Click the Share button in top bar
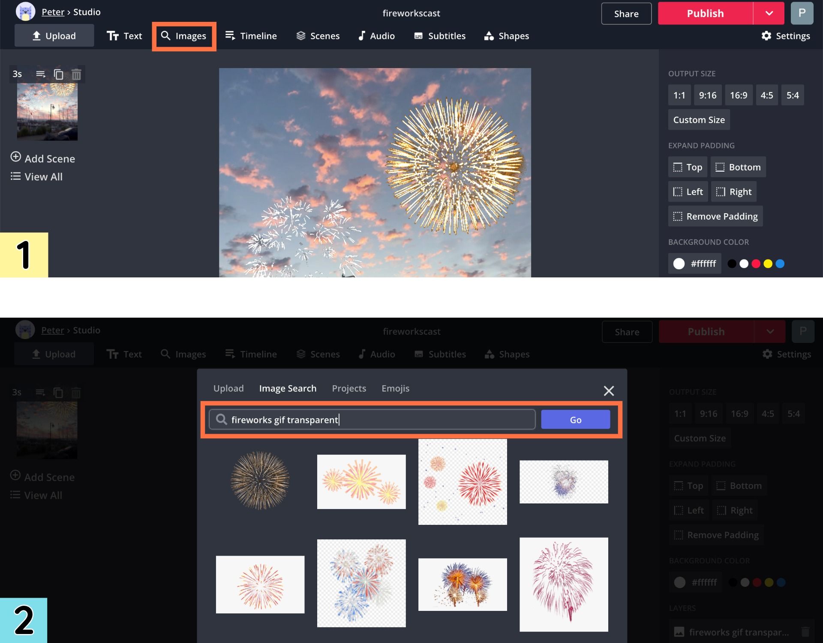Image resolution: width=823 pixels, height=643 pixels. (x=626, y=14)
